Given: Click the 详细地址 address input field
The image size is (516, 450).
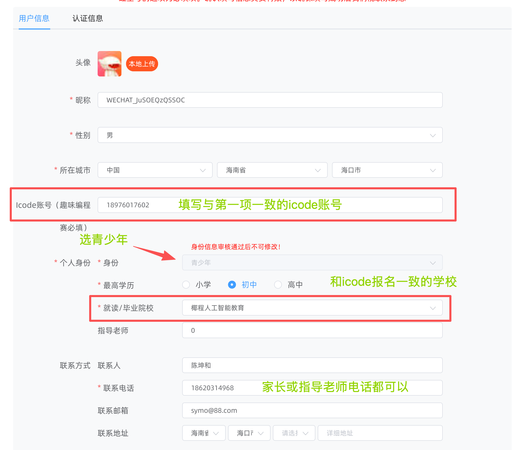Looking at the screenshot, I should click(x=380, y=433).
